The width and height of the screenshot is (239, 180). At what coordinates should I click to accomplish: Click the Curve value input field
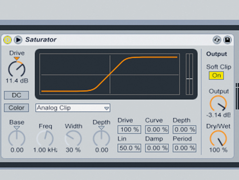156,129
